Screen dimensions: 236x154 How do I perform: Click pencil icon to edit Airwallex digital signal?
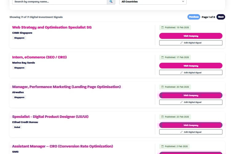[181, 102]
